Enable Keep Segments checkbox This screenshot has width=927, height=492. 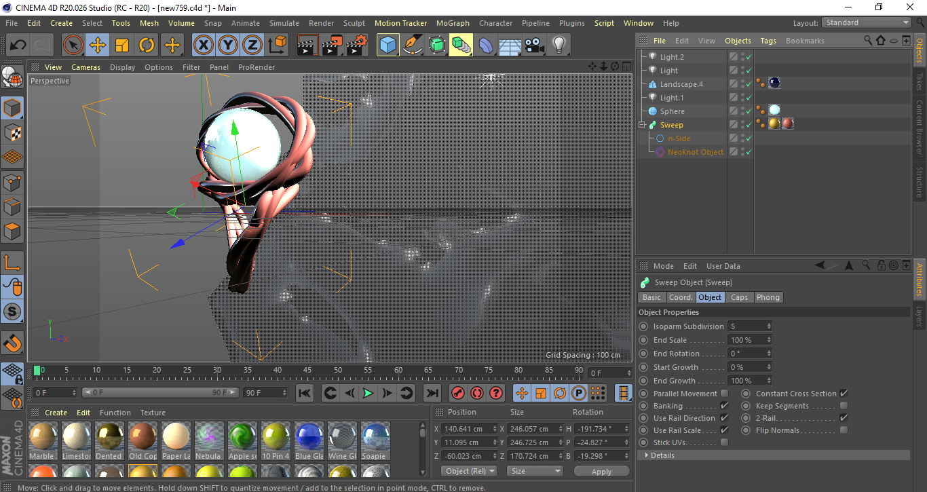click(844, 406)
